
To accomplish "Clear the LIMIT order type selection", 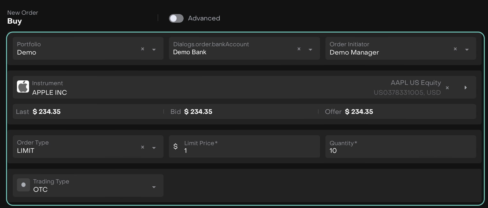I will click(x=143, y=147).
